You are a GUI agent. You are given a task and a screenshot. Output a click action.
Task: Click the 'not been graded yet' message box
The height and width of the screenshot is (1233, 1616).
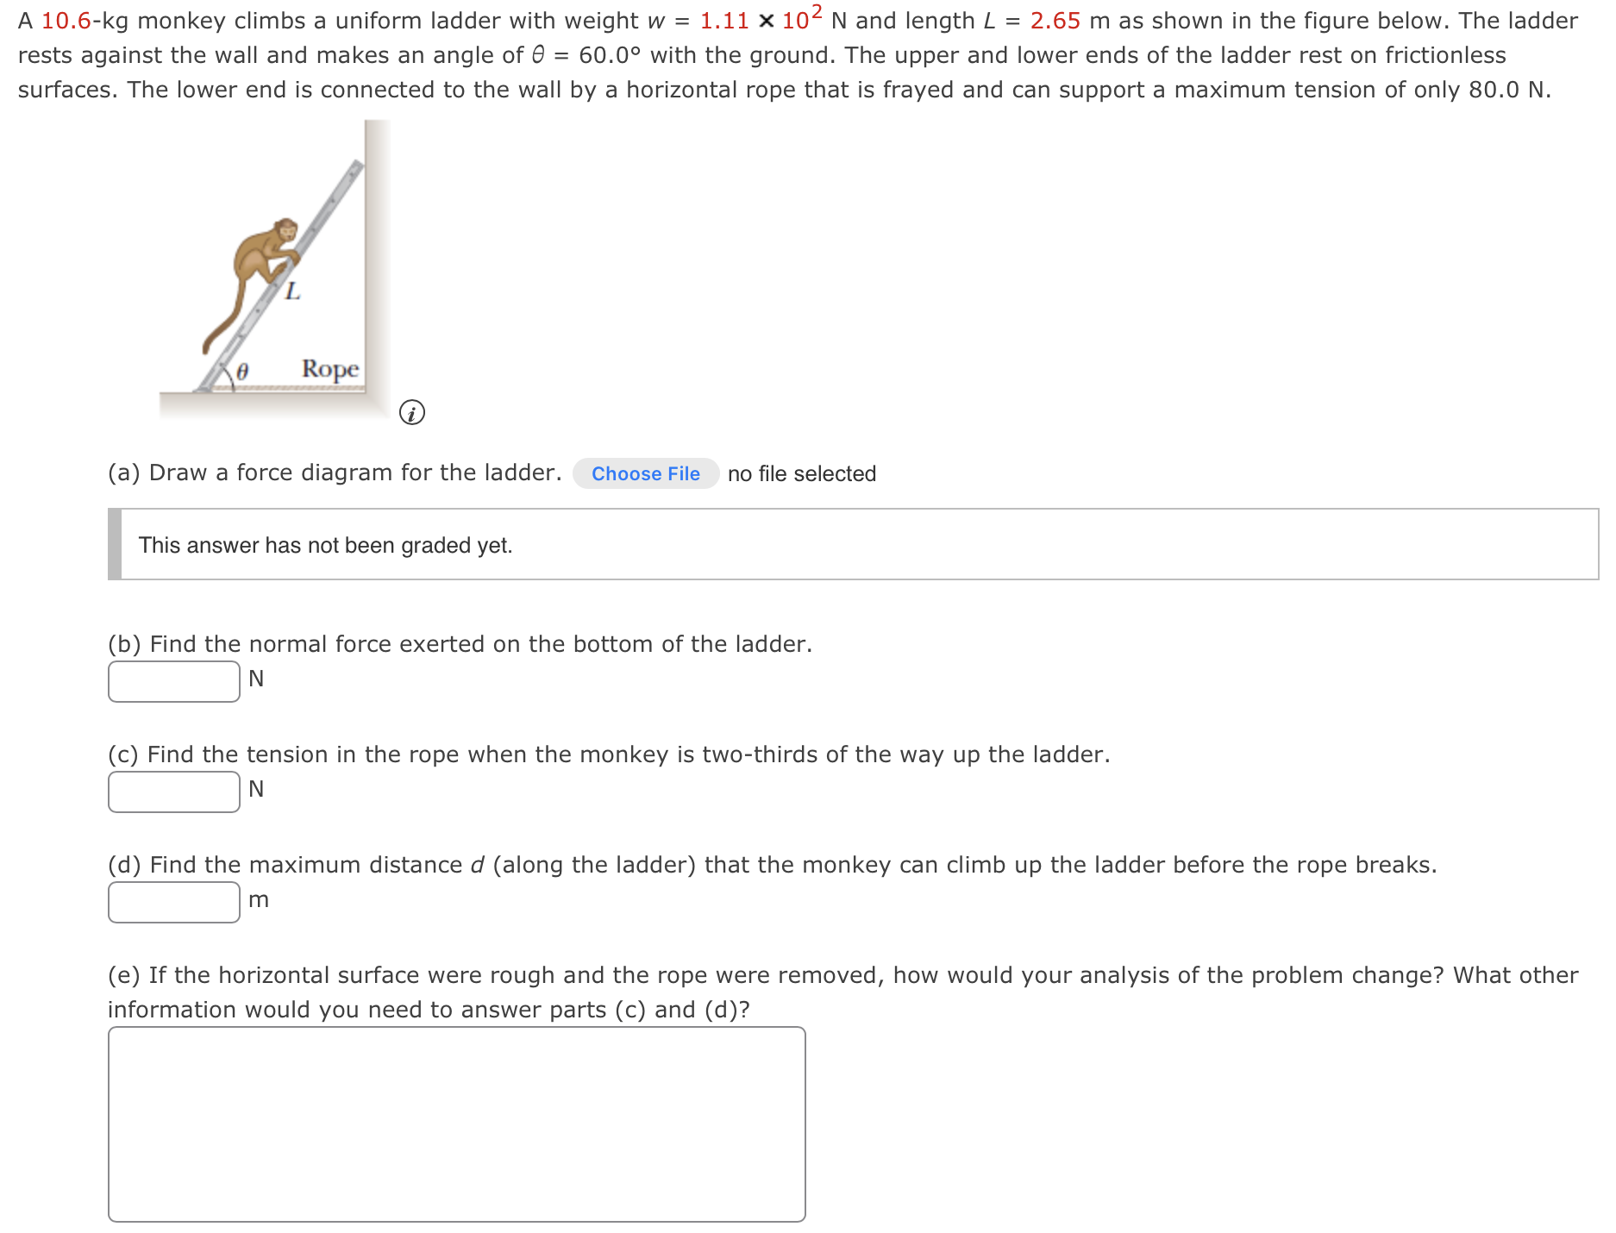pyautogui.click(x=854, y=544)
